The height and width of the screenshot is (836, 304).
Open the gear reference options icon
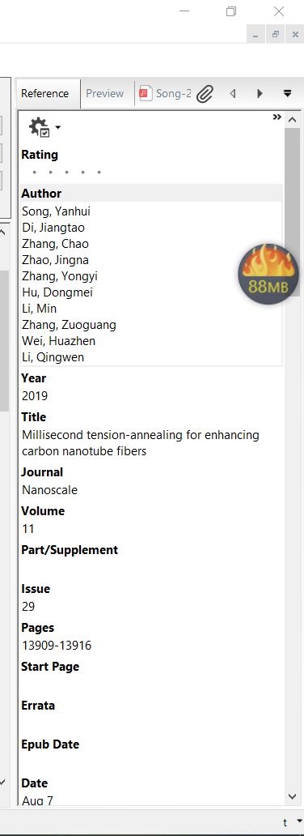39,127
